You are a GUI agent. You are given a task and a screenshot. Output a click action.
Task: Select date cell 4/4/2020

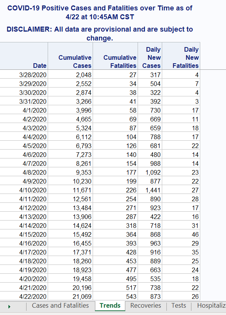point(24,136)
